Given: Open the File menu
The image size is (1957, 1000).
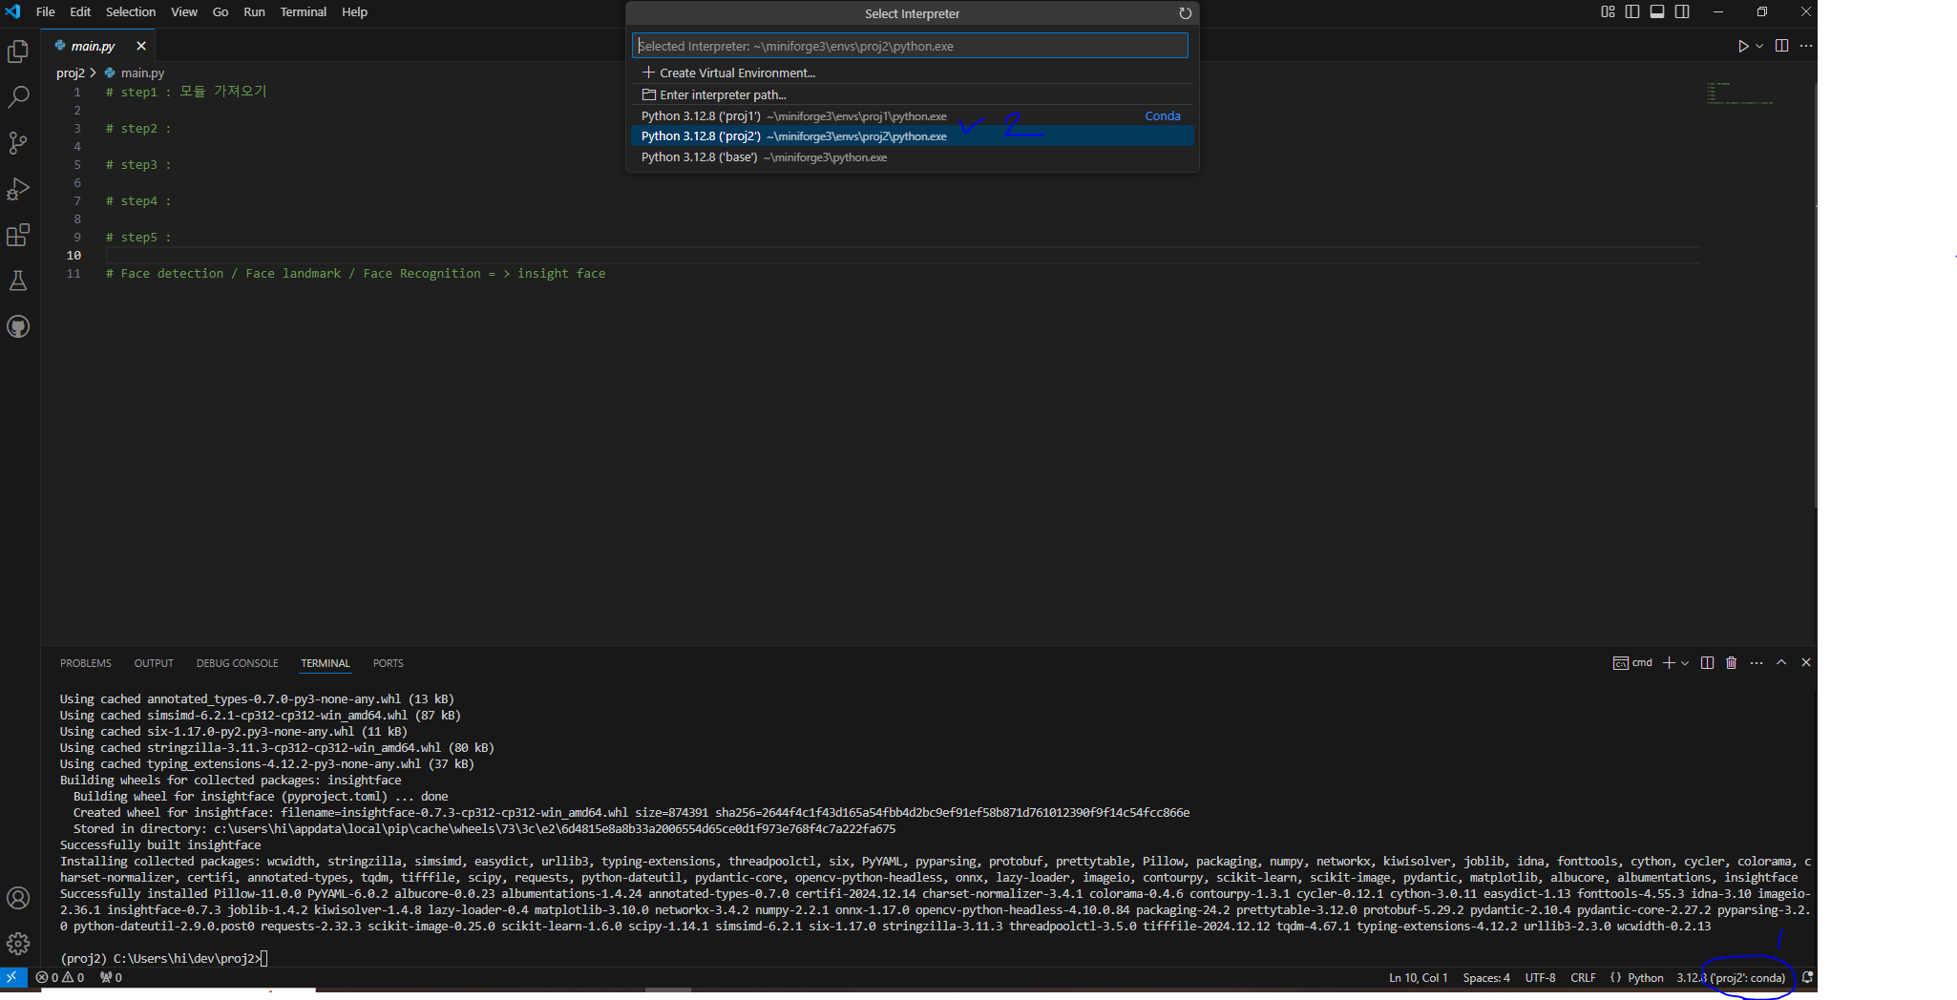Looking at the screenshot, I should pyautogui.click(x=46, y=11).
